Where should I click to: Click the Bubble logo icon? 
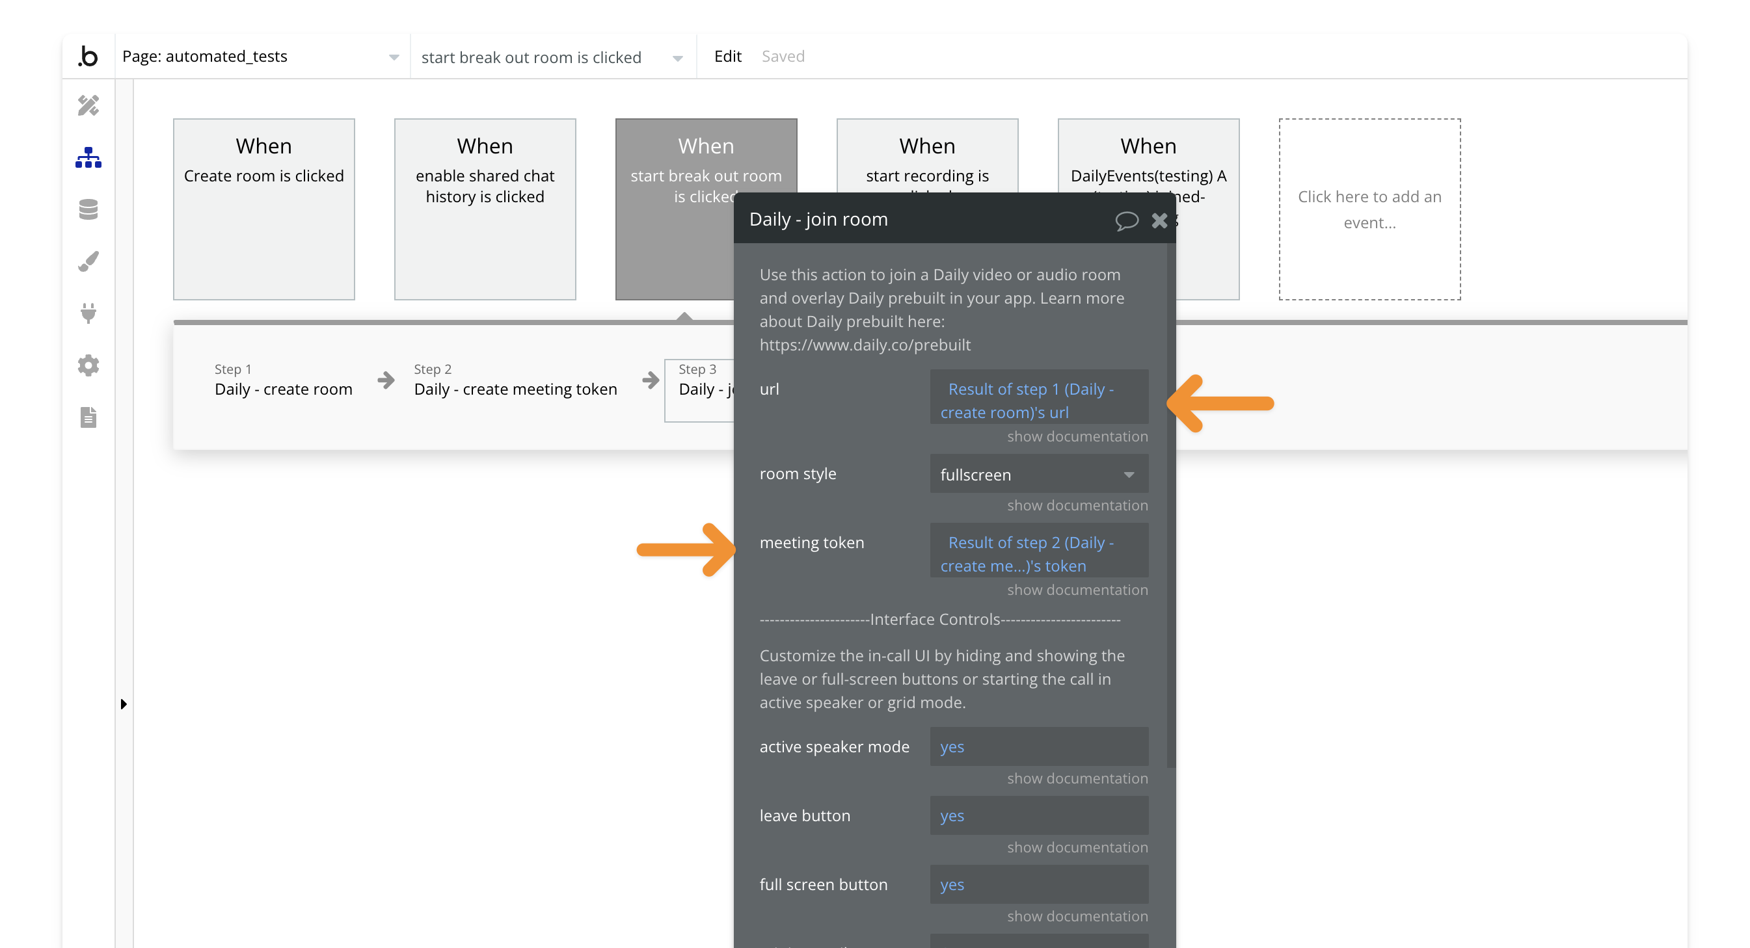[88, 57]
